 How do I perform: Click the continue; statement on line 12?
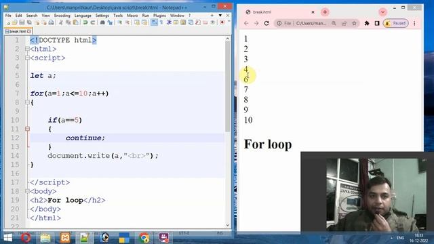tap(85, 138)
